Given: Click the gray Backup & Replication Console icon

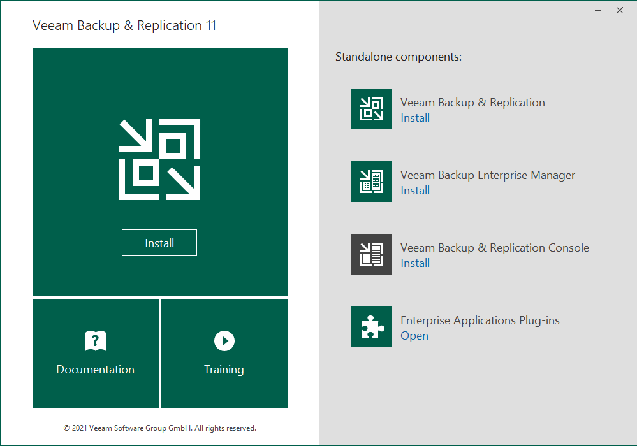Looking at the screenshot, I should (372, 254).
